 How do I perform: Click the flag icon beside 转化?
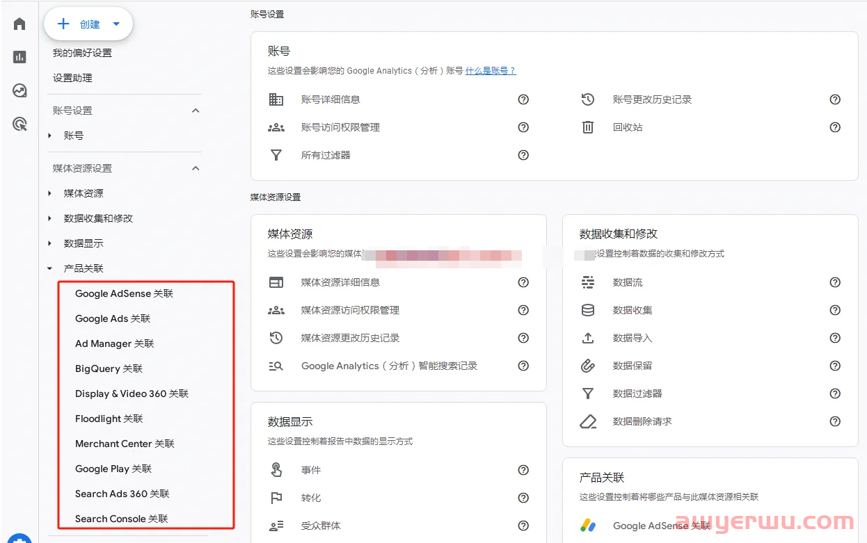pos(276,498)
